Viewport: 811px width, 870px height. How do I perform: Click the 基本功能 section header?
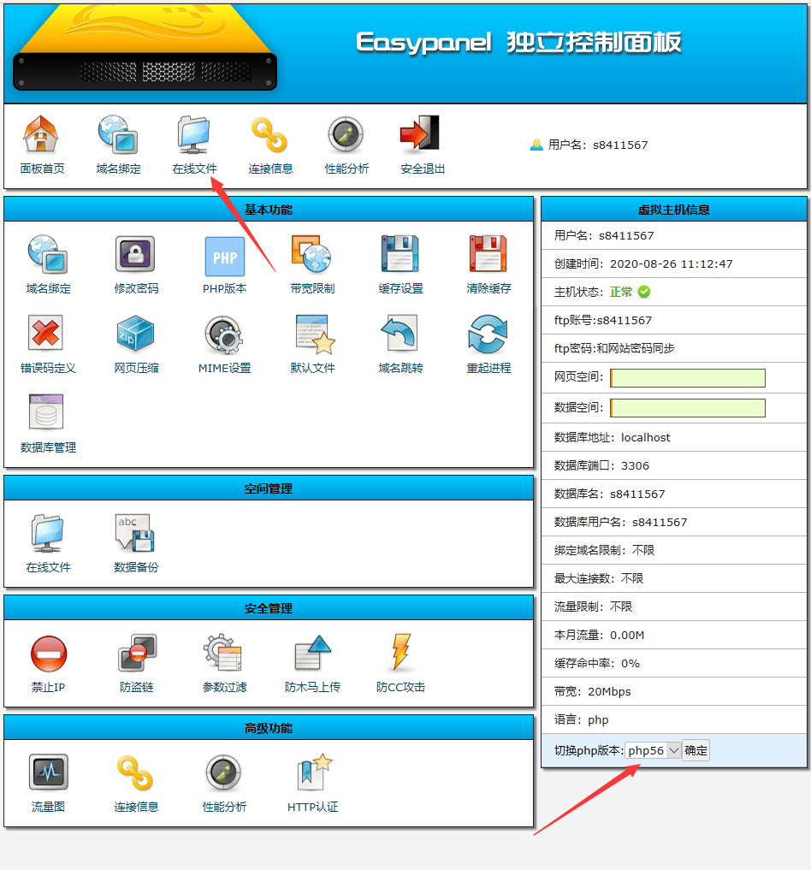(269, 210)
